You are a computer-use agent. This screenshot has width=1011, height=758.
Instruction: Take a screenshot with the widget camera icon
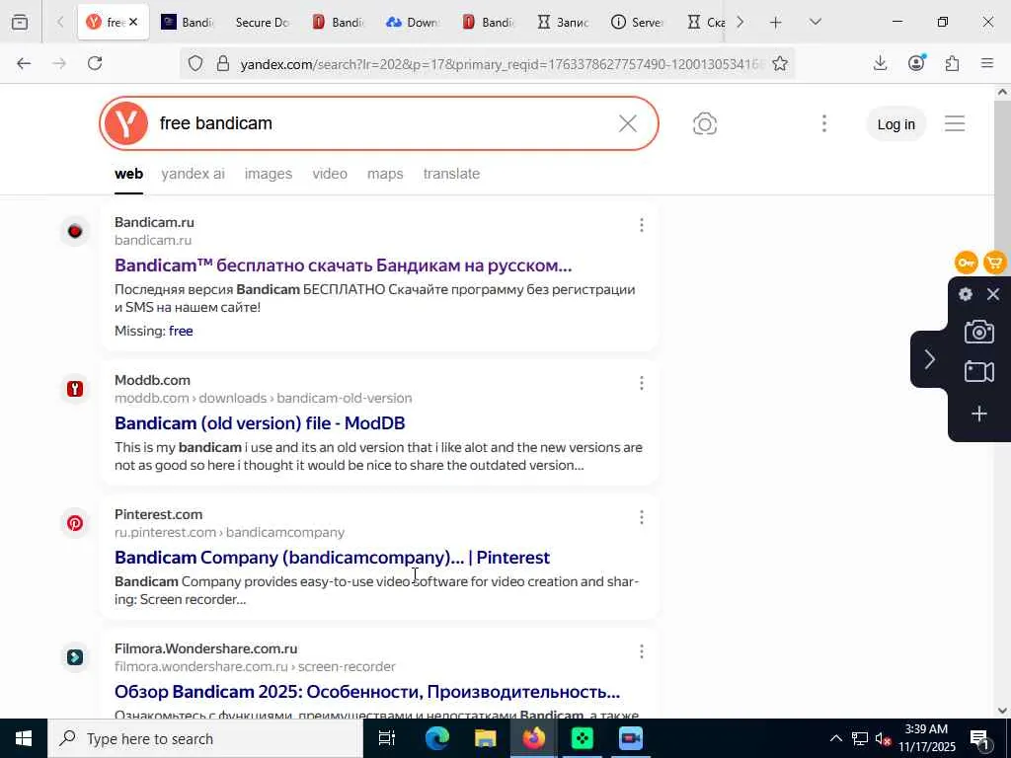pyautogui.click(x=978, y=332)
